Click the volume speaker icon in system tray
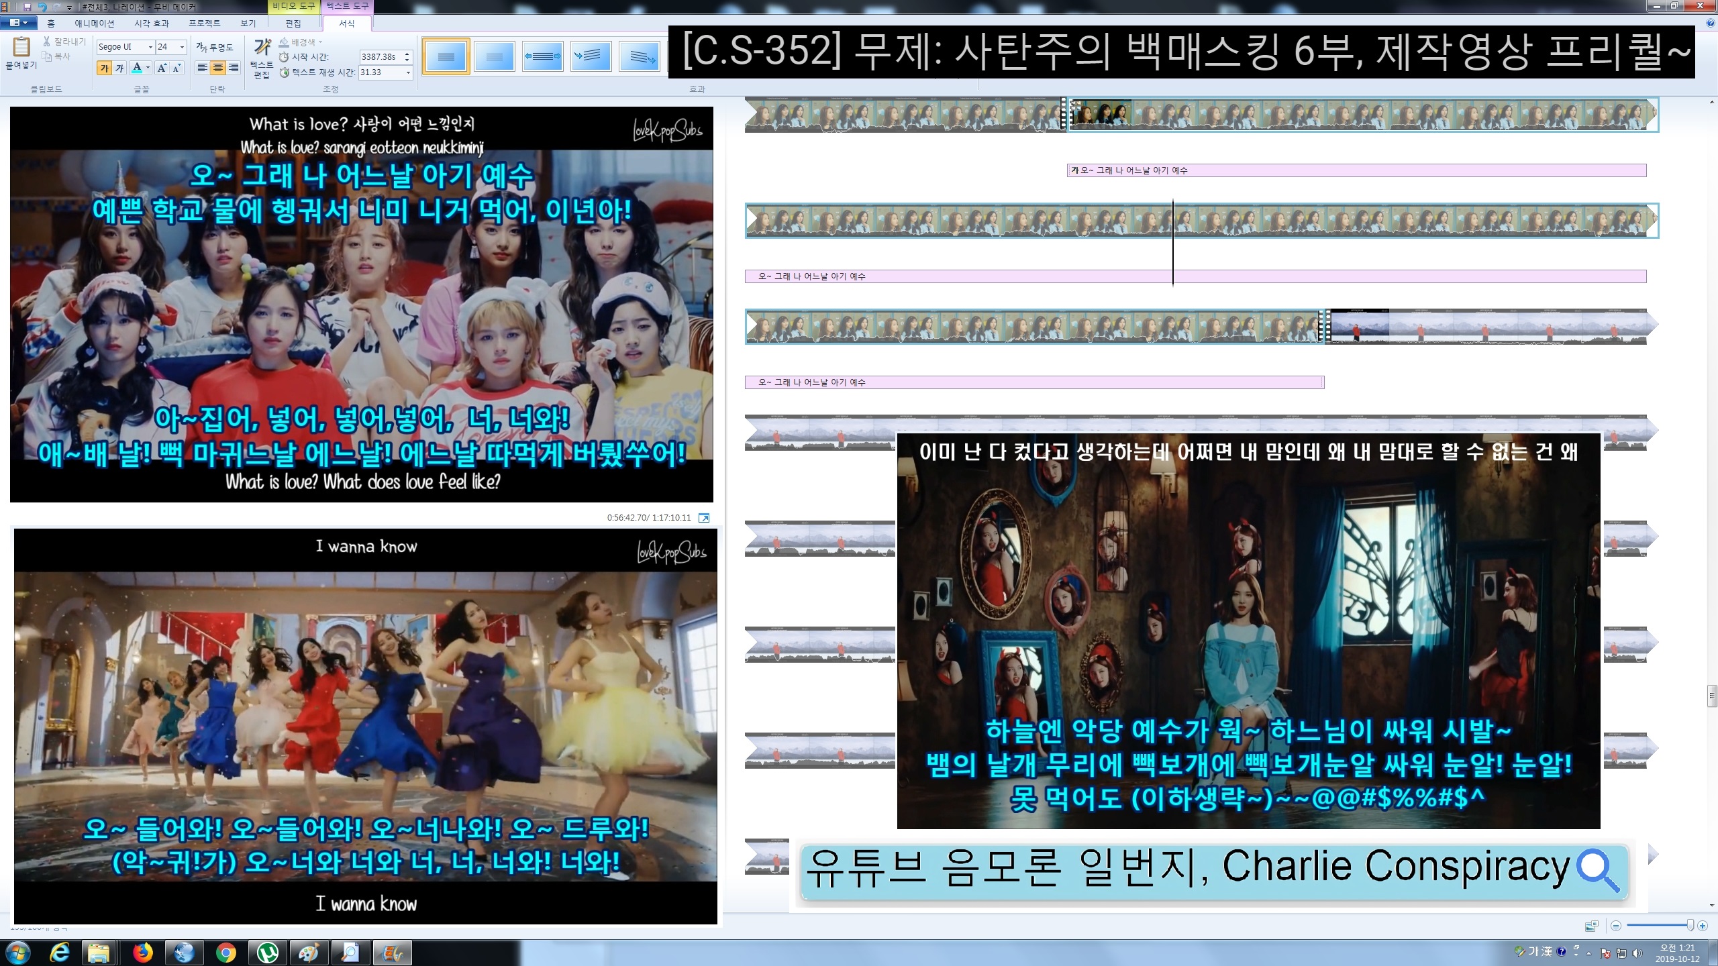This screenshot has width=1718, height=966. pos(1637,953)
